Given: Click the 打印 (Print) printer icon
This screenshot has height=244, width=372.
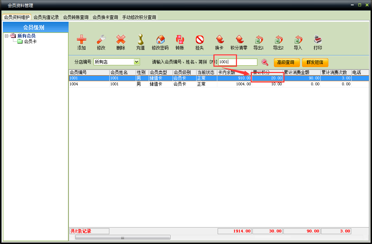Looking at the screenshot, I should 318,40.
